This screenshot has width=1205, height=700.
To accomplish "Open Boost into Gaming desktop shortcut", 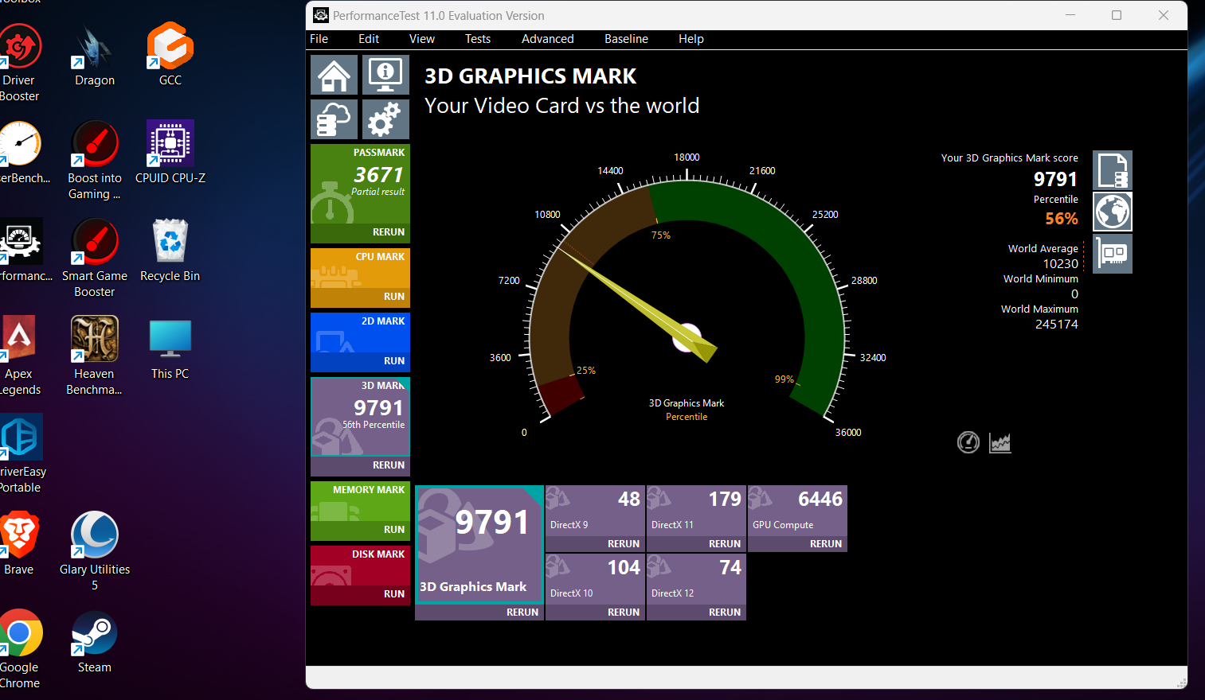I will 95,161.
